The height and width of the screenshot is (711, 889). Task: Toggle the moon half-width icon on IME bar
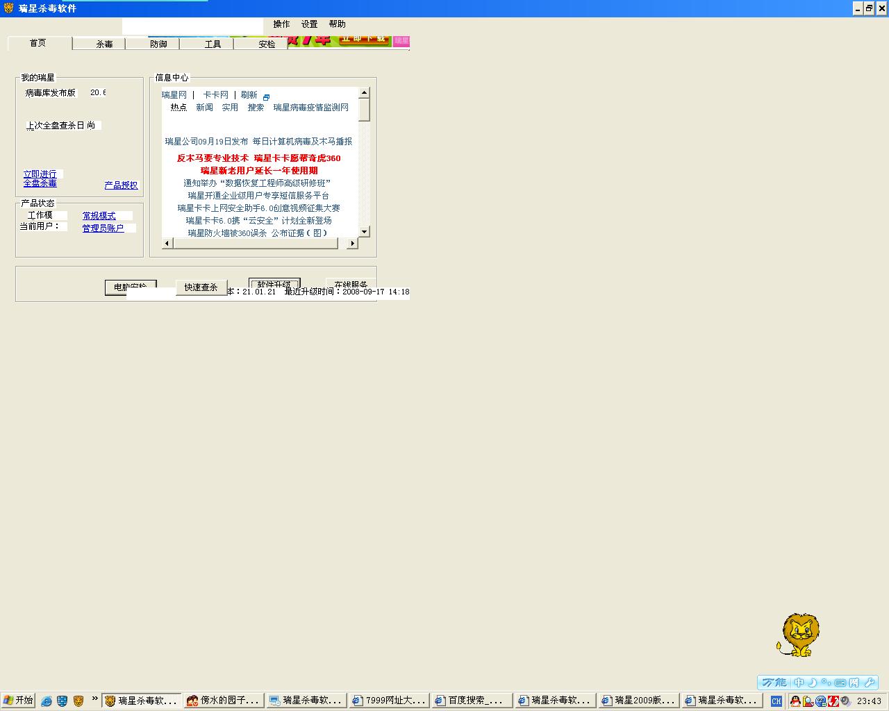[813, 683]
